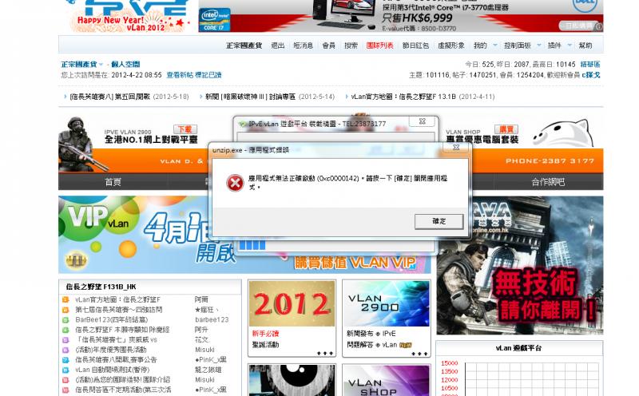Image resolution: width=639 pixels, height=396 pixels.
Task: Click 確定 button in the unzip.exe error dialog
Action: click(x=439, y=221)
